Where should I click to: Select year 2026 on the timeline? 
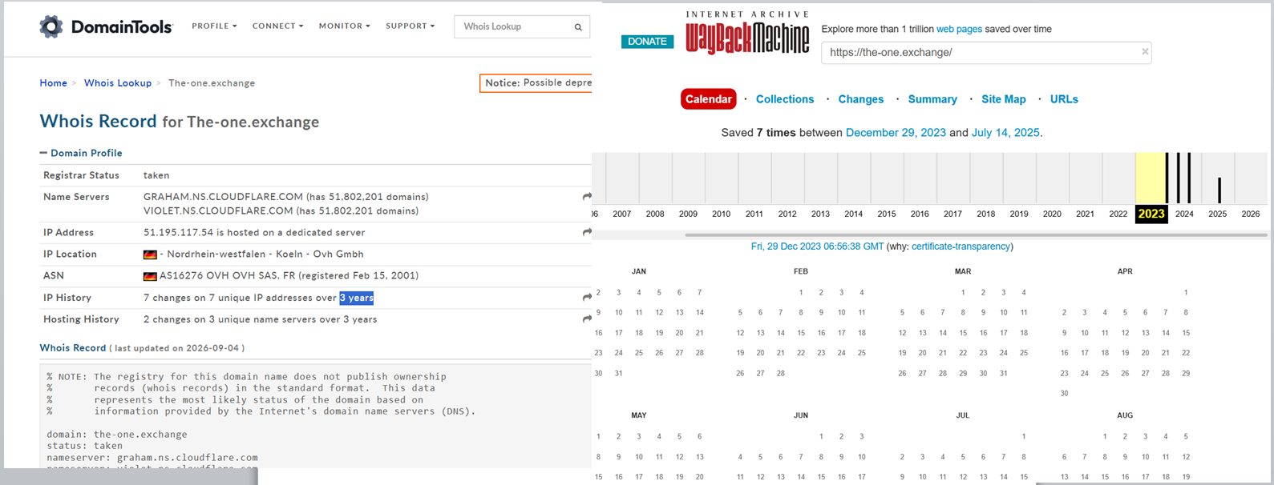point(1251,214)
